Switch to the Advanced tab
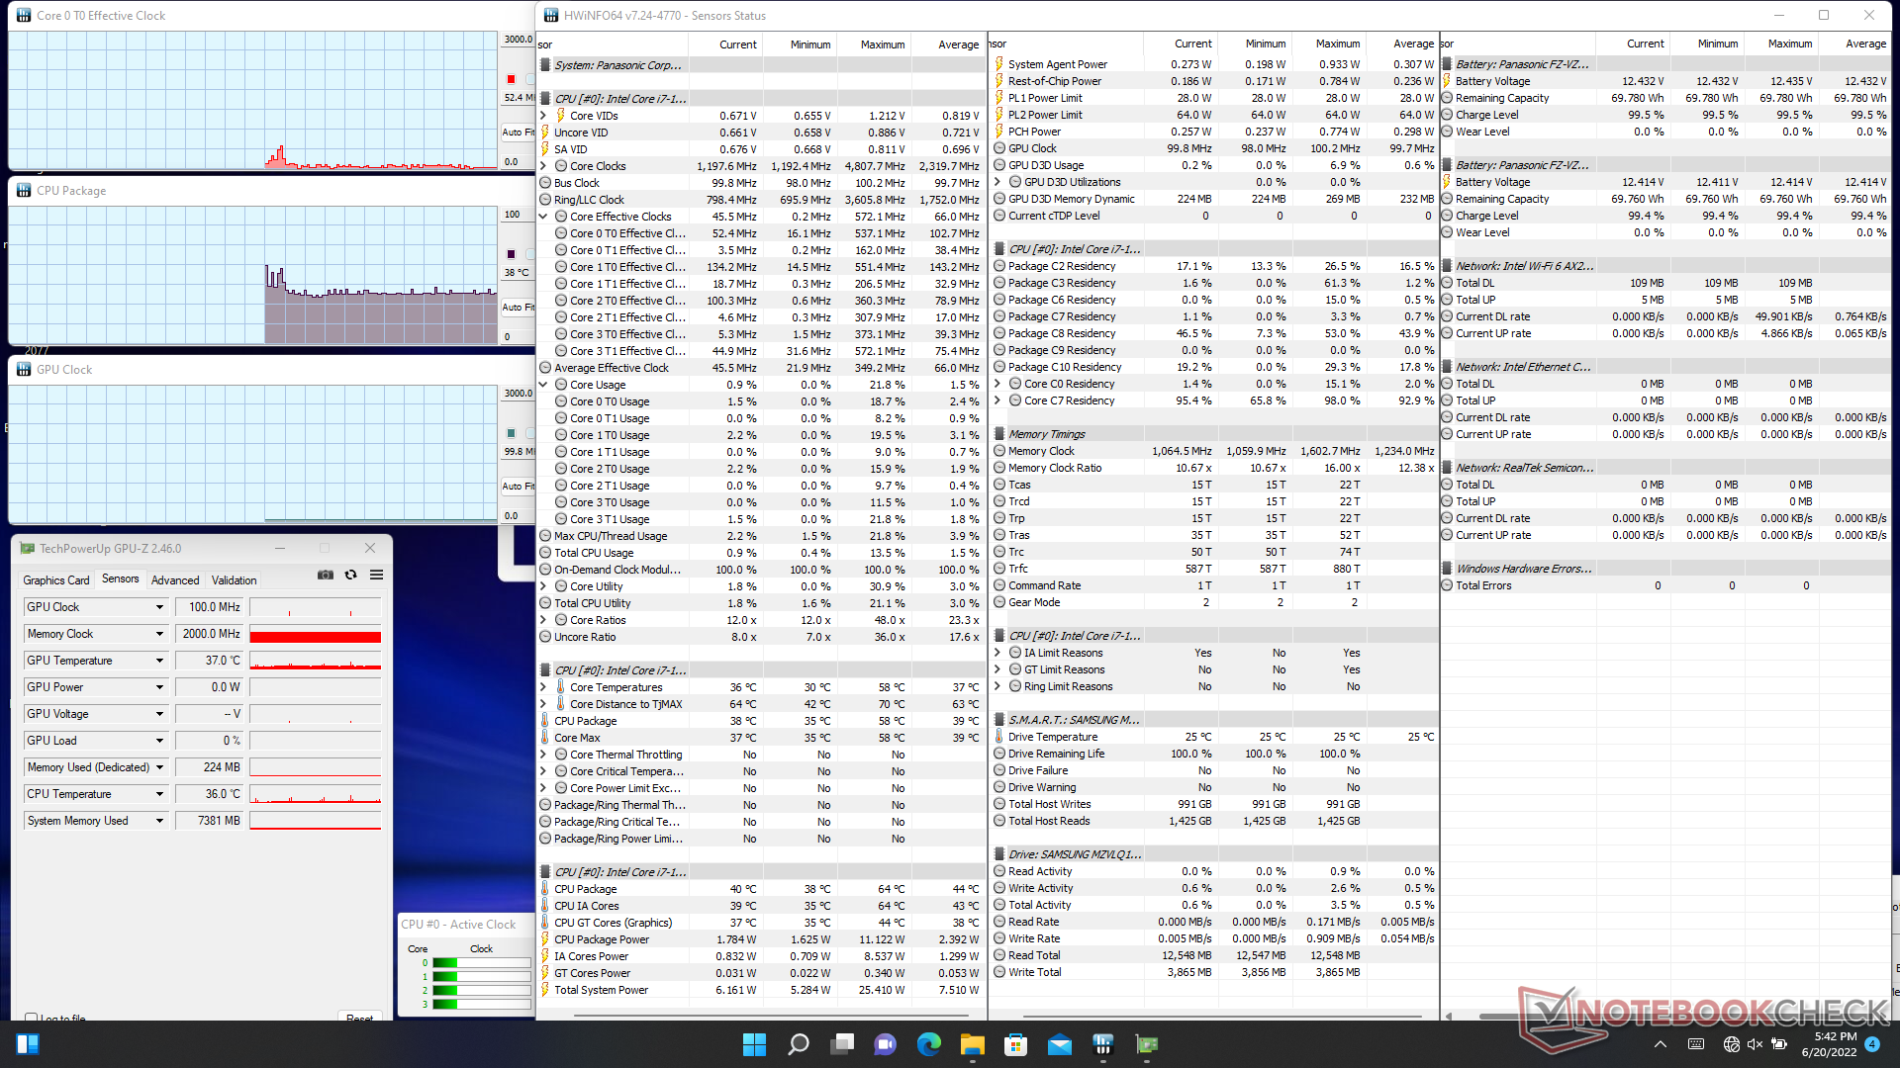This screenshot has height=1068, width=1900. 175,580
